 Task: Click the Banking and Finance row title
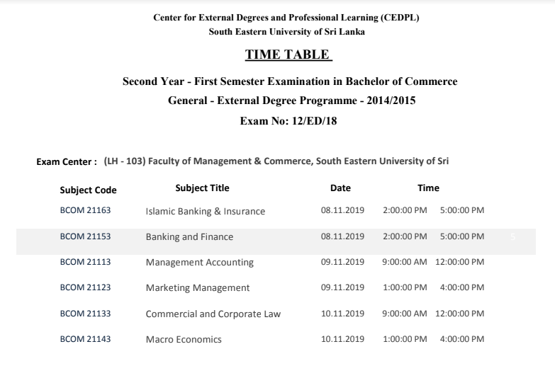189,237
